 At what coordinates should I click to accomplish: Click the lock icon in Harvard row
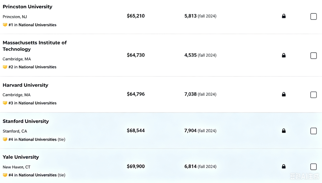click(x=284, y=94)
